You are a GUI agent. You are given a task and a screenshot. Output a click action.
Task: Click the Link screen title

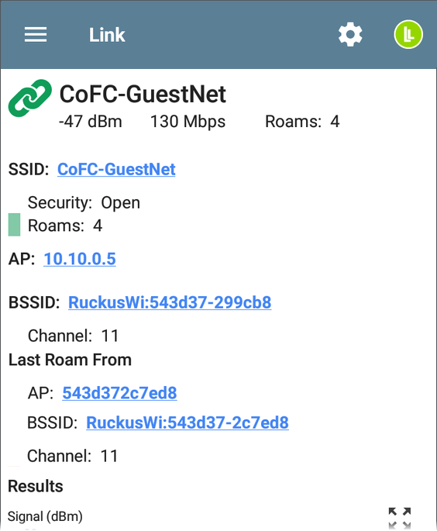click(107, 35)
